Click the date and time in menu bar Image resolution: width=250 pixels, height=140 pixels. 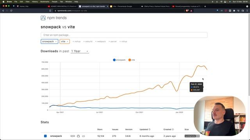[241, 2]
